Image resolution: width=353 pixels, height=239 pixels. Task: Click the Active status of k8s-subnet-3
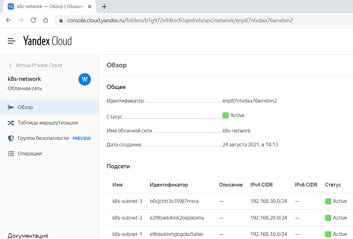(336, 201)
